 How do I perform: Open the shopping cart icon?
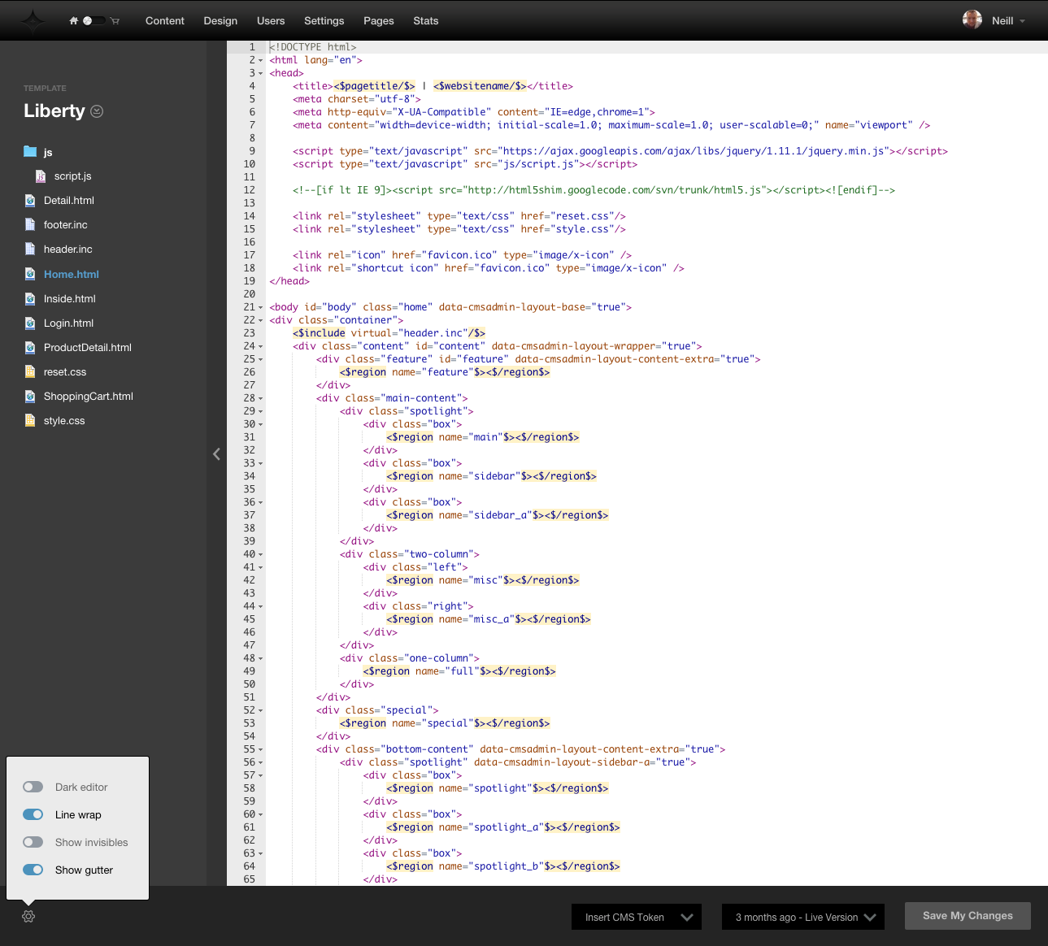[x=115, y=20]
